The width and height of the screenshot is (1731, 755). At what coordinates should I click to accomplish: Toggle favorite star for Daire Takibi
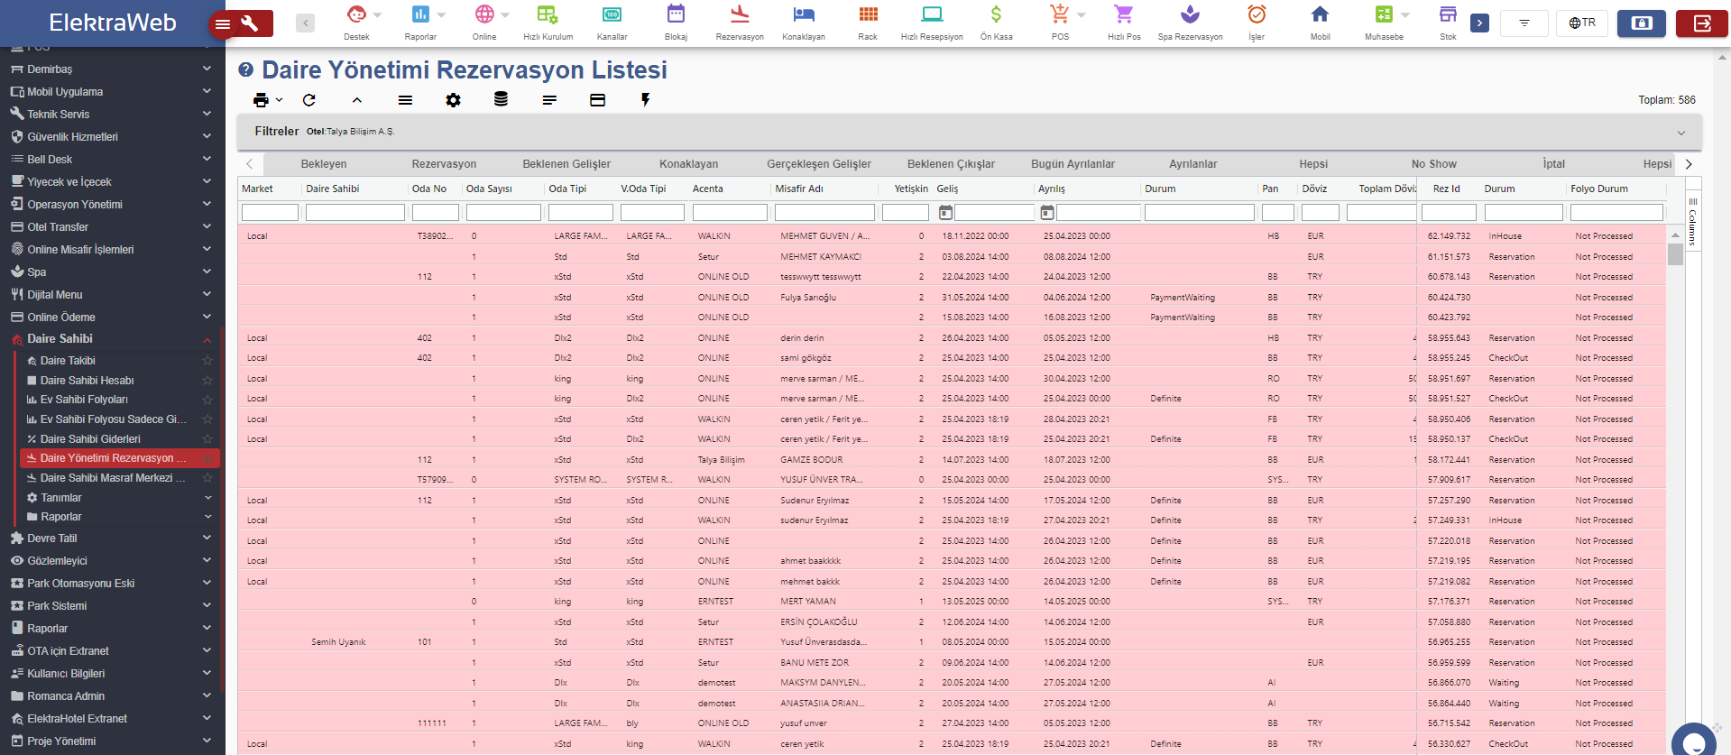pos(207,361)
